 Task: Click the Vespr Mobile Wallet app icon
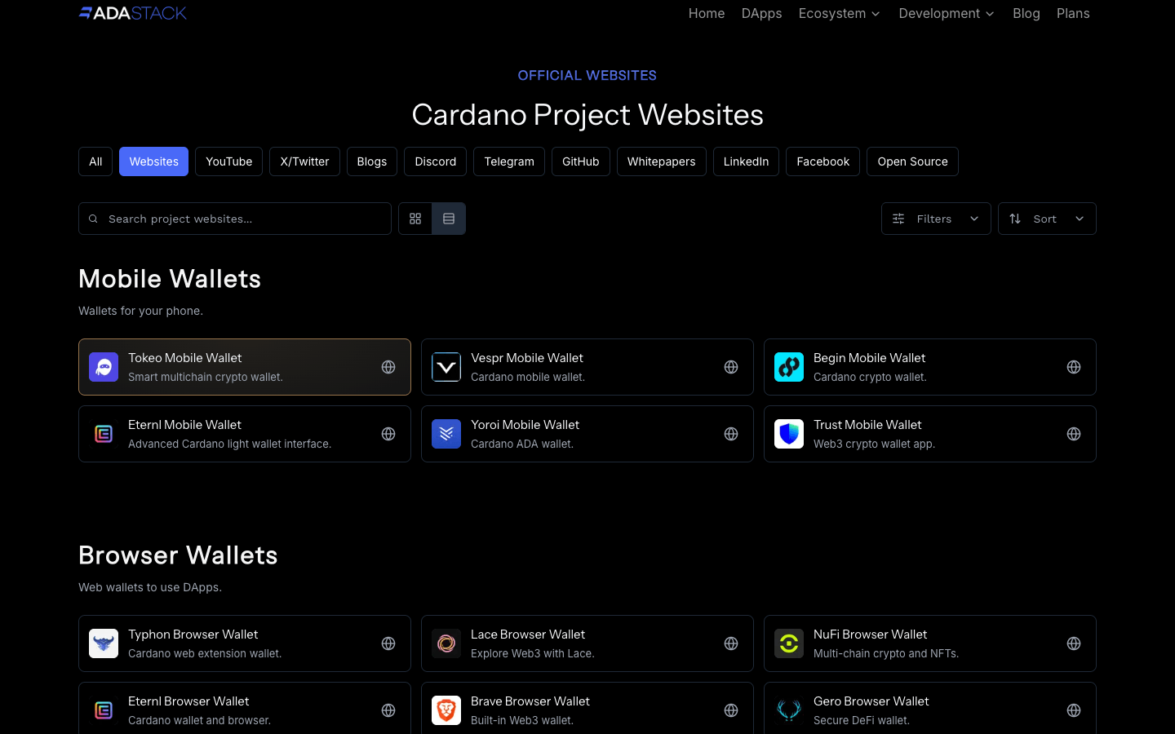pyautogui.click(x=446, y=367)
